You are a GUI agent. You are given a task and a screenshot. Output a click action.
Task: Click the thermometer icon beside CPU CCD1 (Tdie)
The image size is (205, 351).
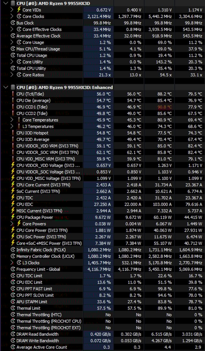pyautogui.click(x=13, y=107)
